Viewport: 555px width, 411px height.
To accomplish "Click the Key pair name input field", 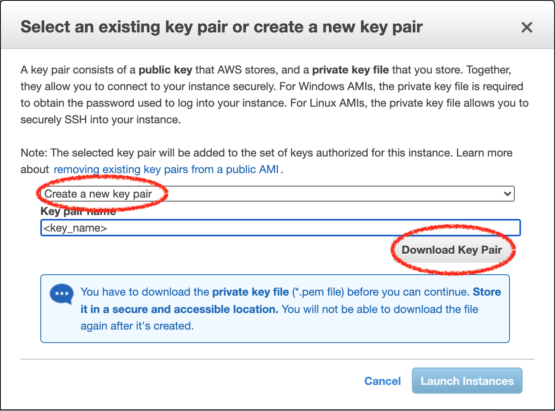I will (x=280, y=228).
